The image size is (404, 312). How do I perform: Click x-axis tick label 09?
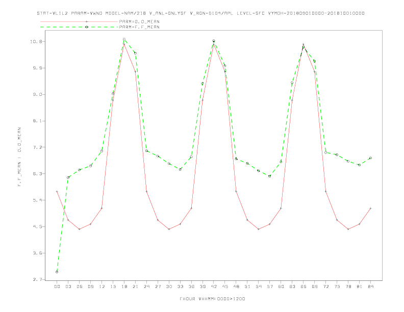(x=90, y=287)
